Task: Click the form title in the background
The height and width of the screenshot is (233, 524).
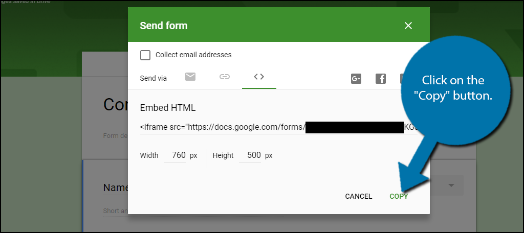Action: pos(116,104)
